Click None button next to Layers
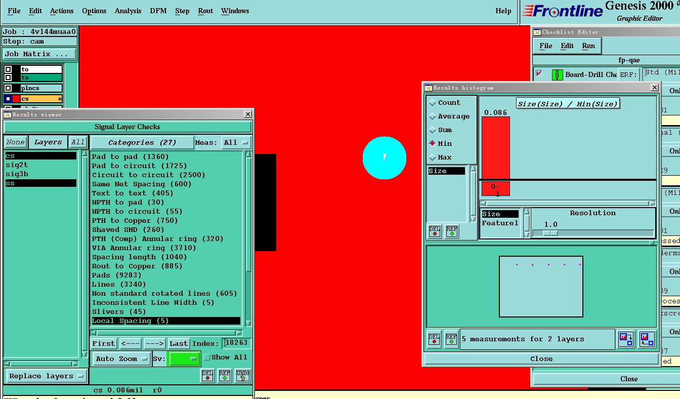This screenshot has height=399, width=680. coord(16,142)
